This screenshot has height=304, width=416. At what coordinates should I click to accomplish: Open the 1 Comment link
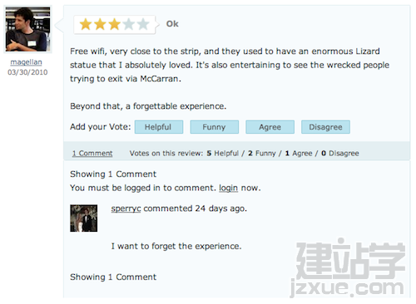coord(92,153)
